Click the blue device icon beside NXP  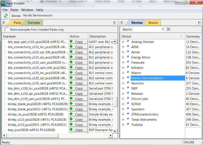click(x=128, y=88)
